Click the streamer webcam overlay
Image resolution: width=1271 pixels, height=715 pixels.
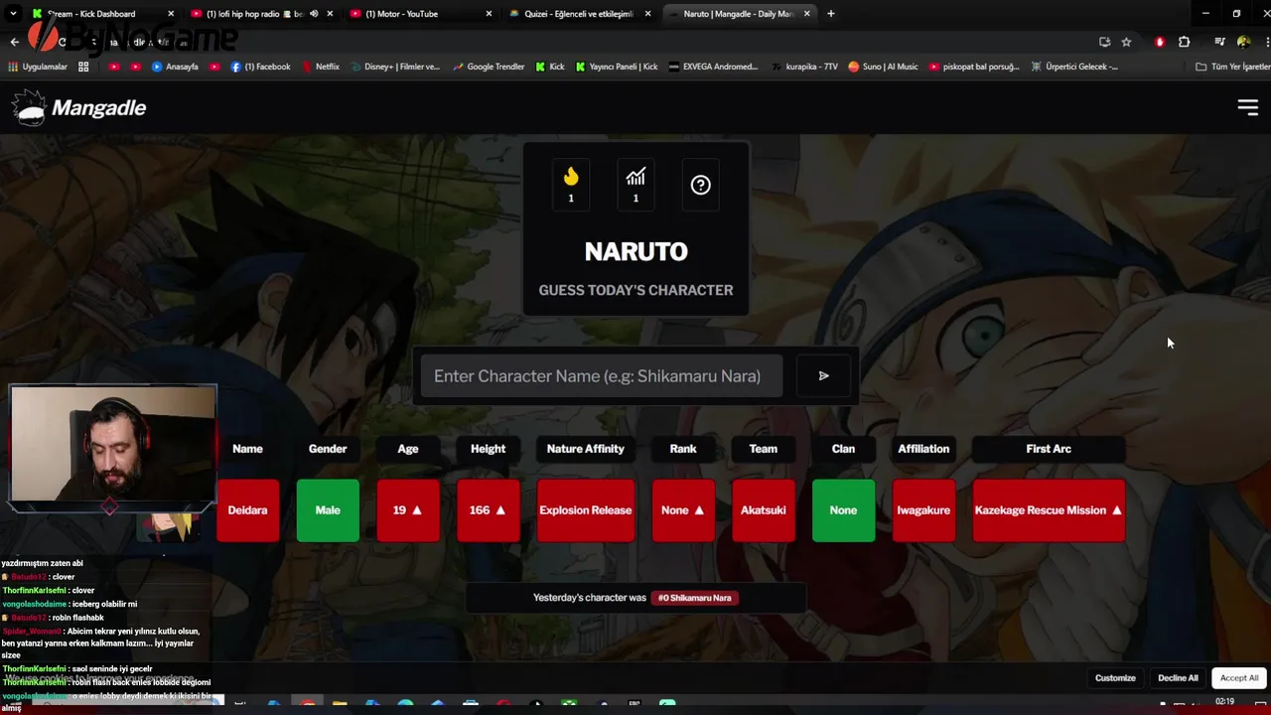tap(113, 444)
